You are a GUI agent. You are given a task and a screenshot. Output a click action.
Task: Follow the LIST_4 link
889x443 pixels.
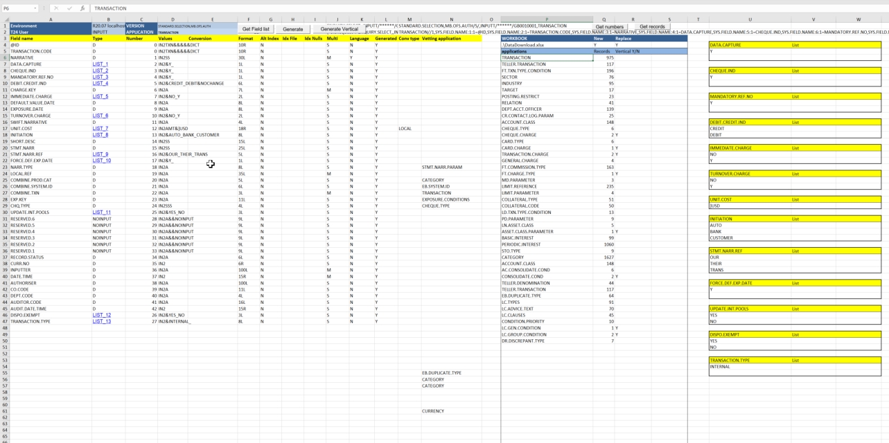click(x=100, y=84)
